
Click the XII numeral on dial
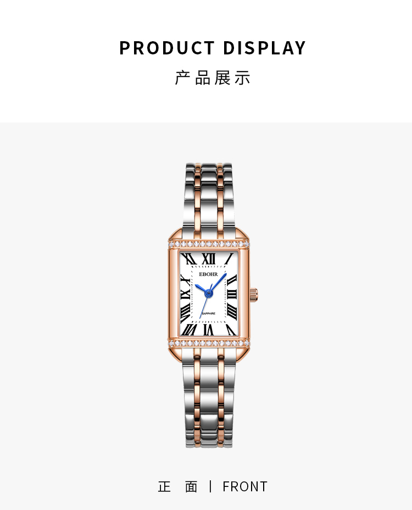point(208,259)
